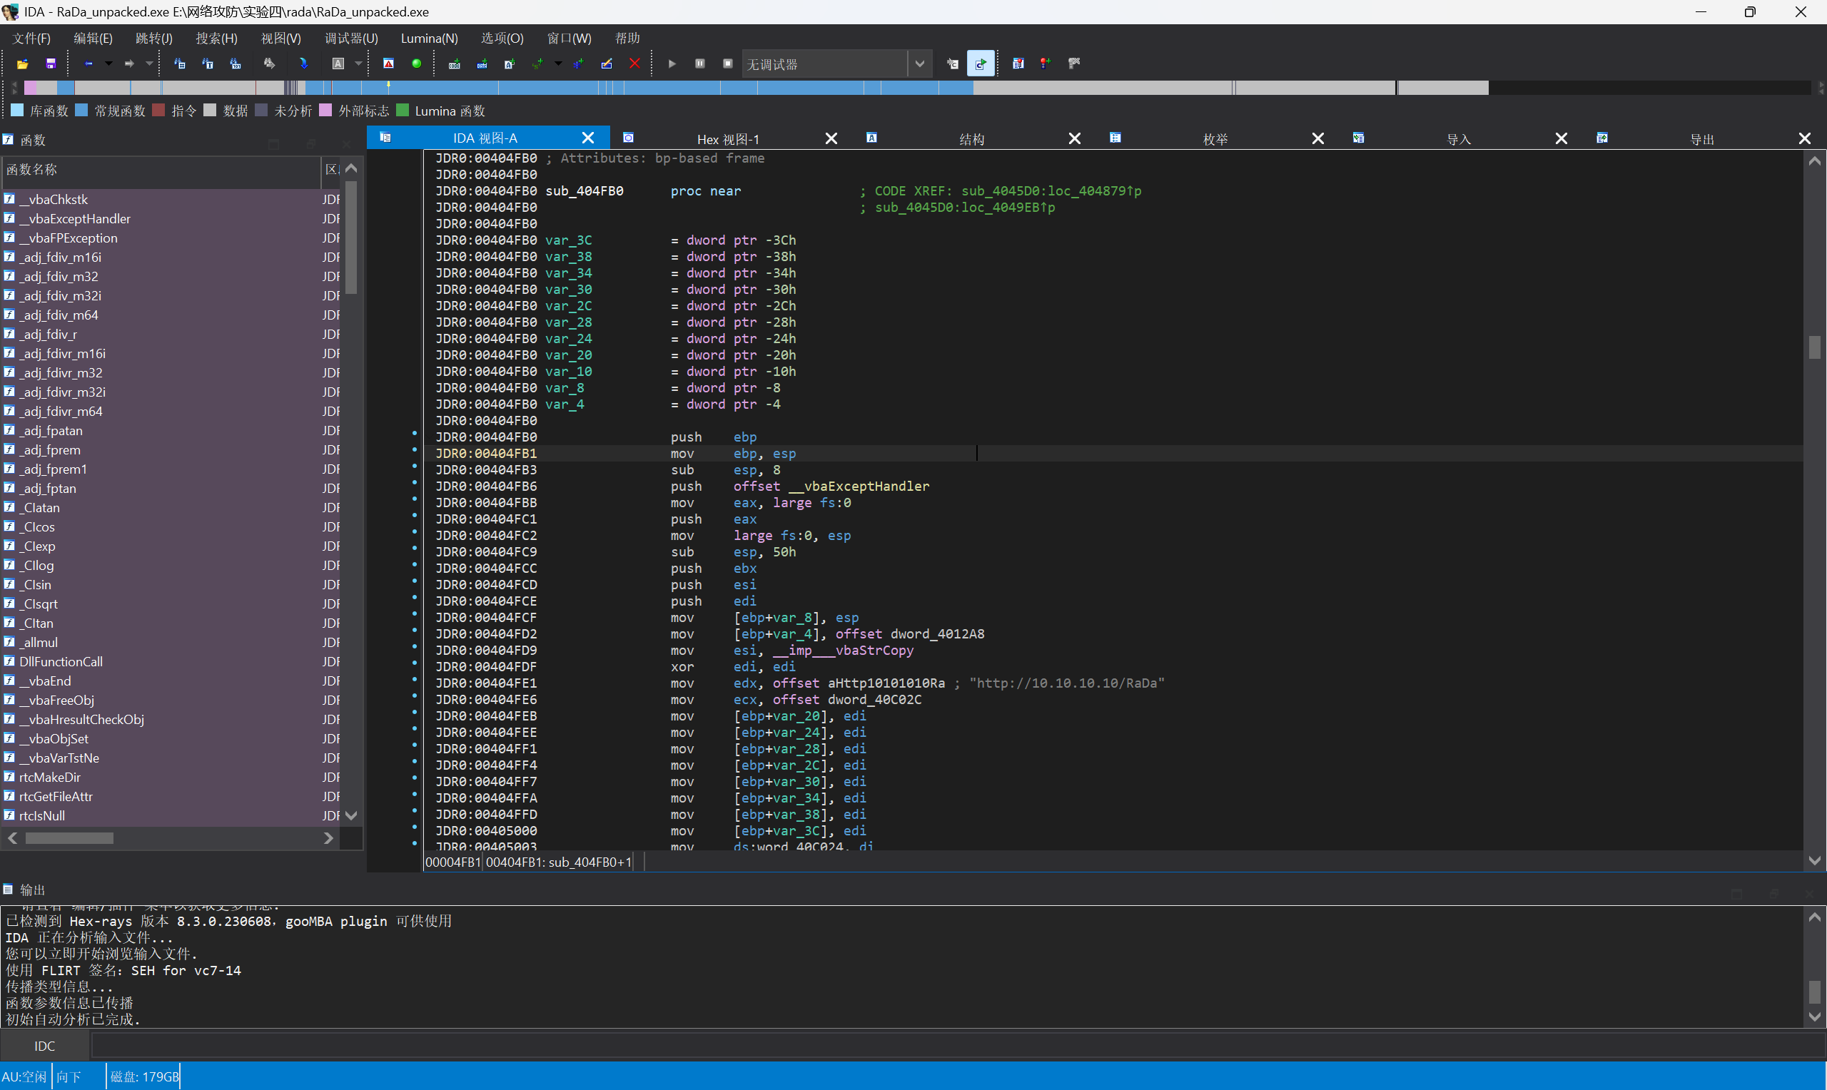Switch to the Hex 视图-1 tab
1827x1090 pixels.
pos(727,139)
